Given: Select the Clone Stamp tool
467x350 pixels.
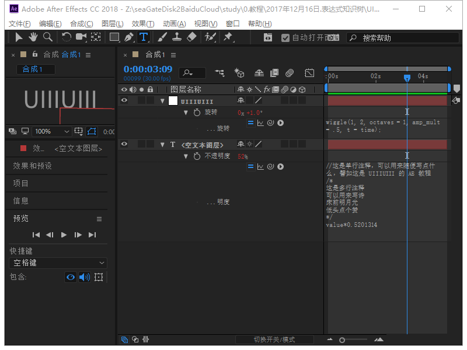Looking at the screenshot, I should tap(176, 37).
